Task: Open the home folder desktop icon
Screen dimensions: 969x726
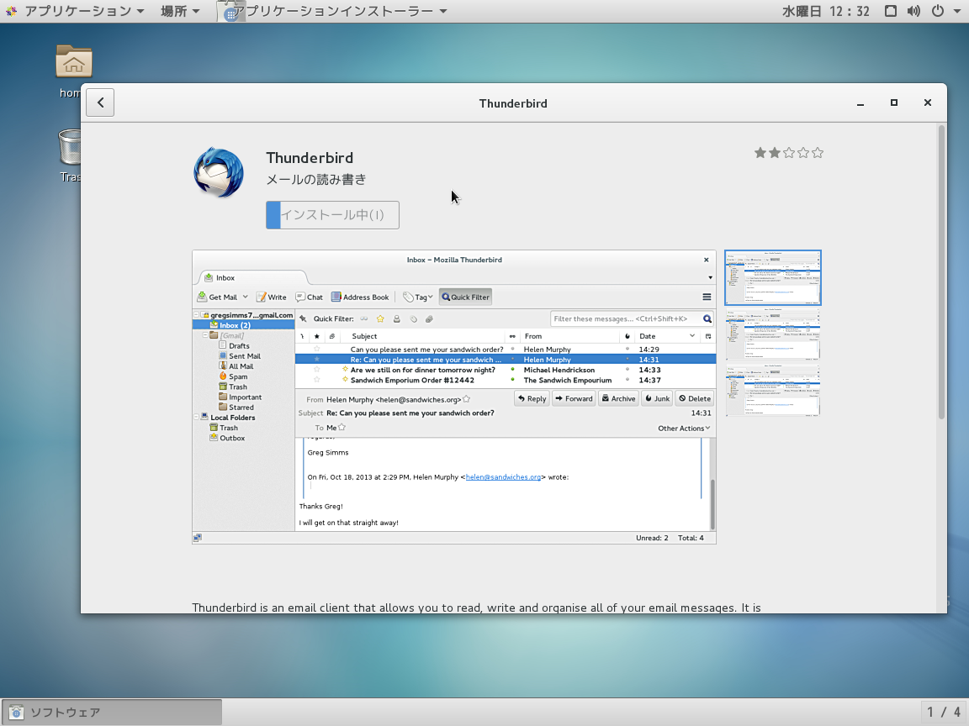Action: (73, 61)
